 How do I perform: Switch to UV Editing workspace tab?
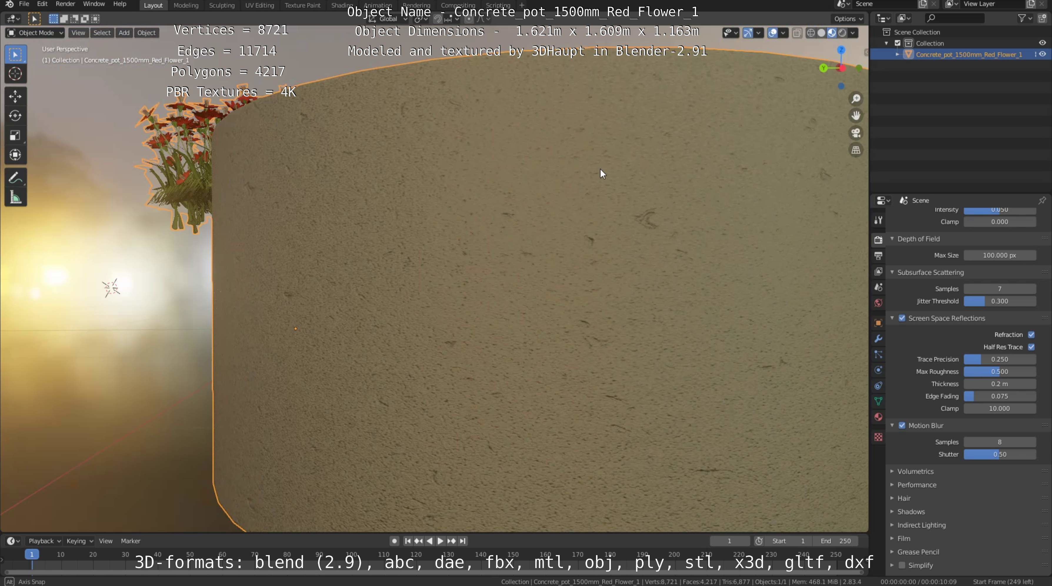(x=259, y=5)
